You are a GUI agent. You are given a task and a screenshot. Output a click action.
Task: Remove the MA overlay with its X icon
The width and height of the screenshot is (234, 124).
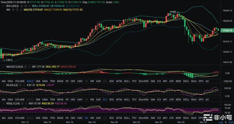click(21, 9)
